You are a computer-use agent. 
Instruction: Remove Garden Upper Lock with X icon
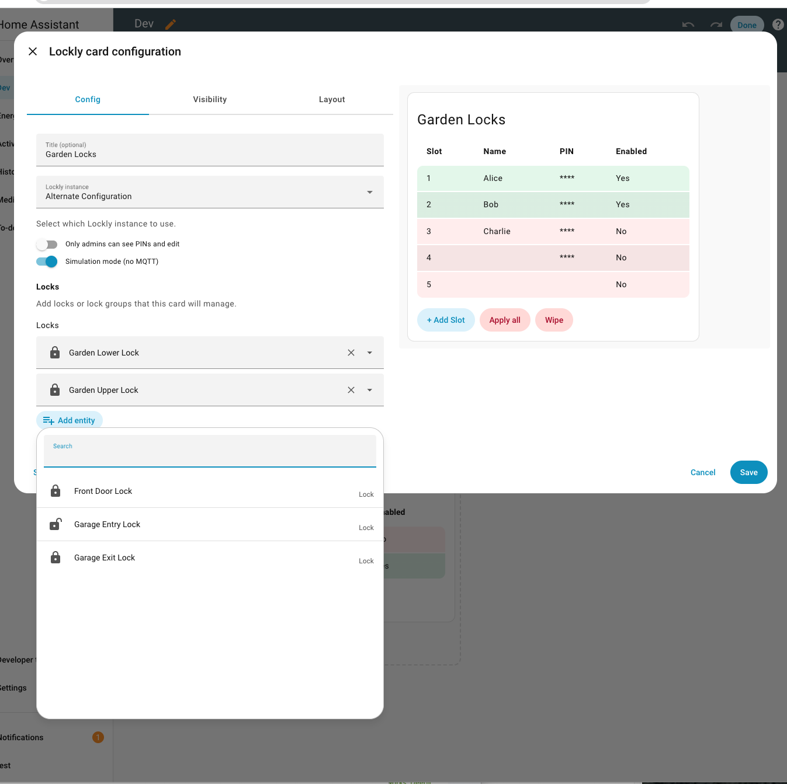click(x=351, y=390)
